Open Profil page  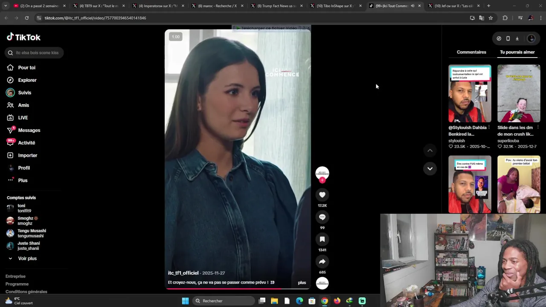click(18, 168)
